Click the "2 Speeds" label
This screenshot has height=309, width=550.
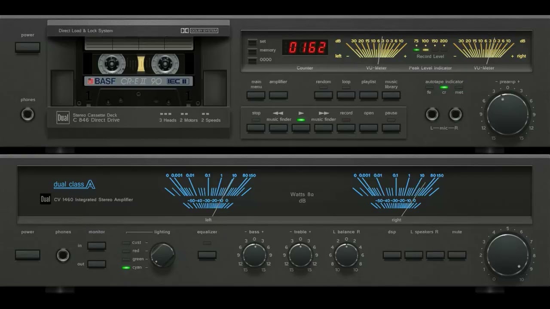pos(211,120)
